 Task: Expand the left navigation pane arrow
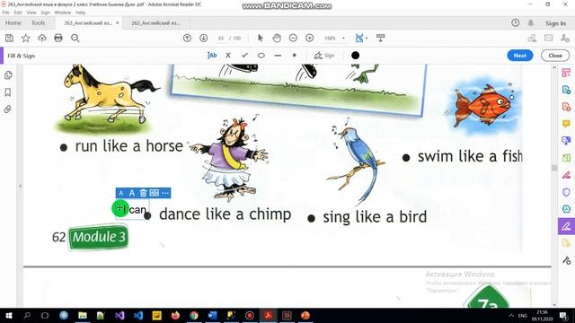[20, 186]
